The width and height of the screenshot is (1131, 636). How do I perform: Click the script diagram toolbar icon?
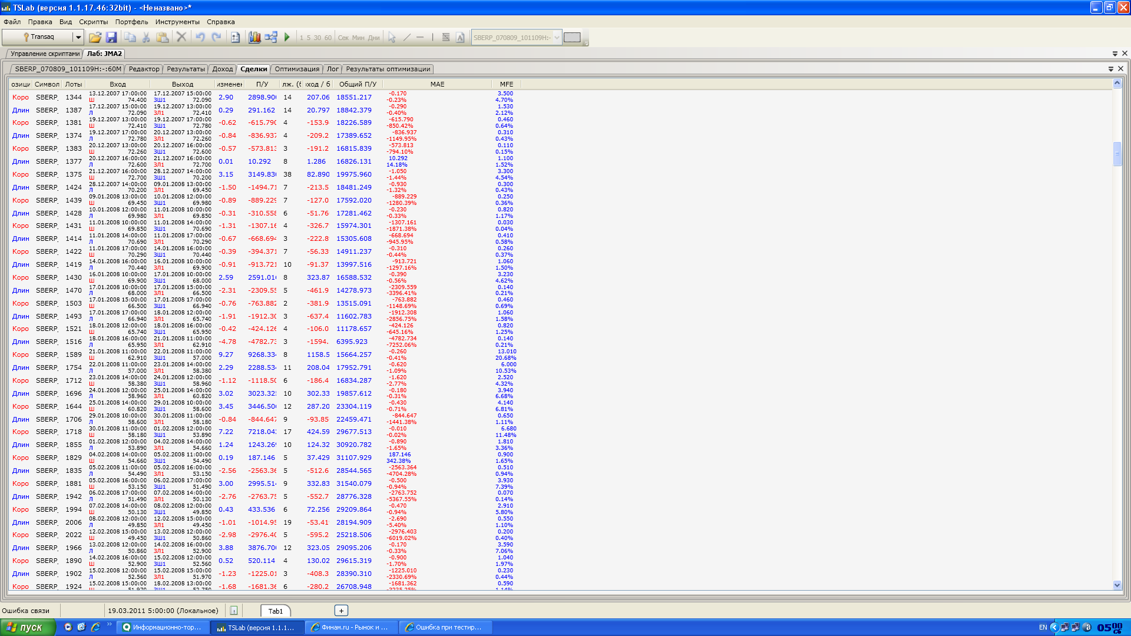[271, 37]
